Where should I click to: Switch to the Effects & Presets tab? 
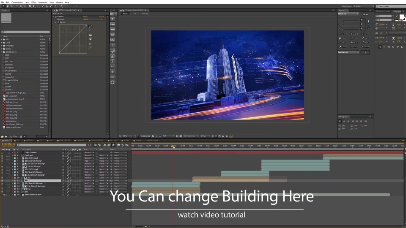point(383,11)
